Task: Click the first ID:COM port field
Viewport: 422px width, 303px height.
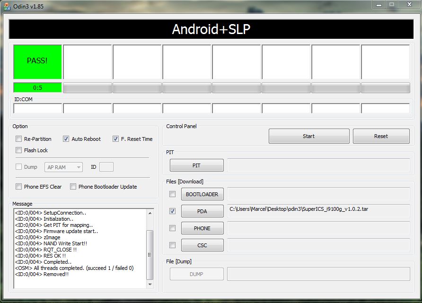Action: click(38, 108)
